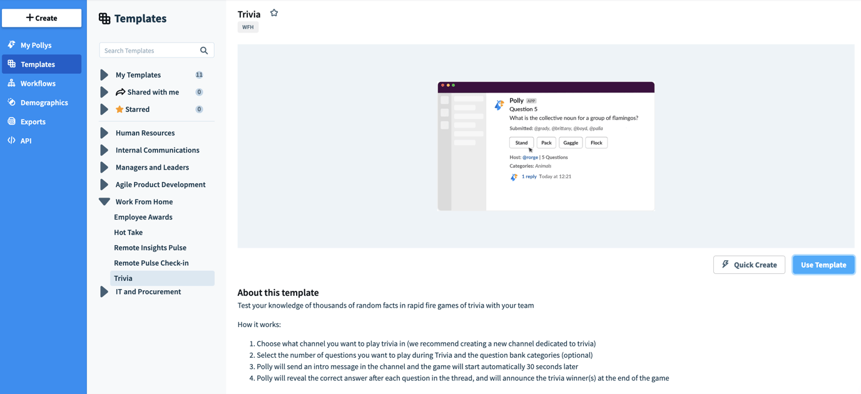Star the Trivia template

click(274, 13)
